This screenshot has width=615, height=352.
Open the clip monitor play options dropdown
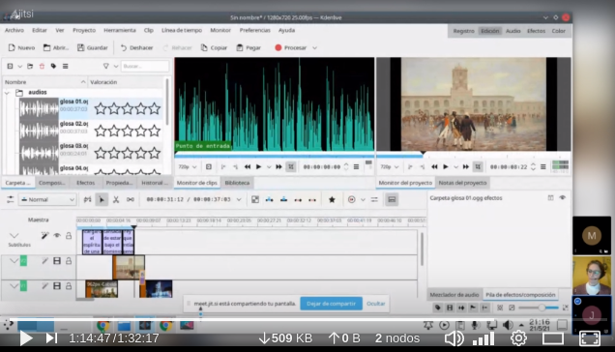point(269,166)
